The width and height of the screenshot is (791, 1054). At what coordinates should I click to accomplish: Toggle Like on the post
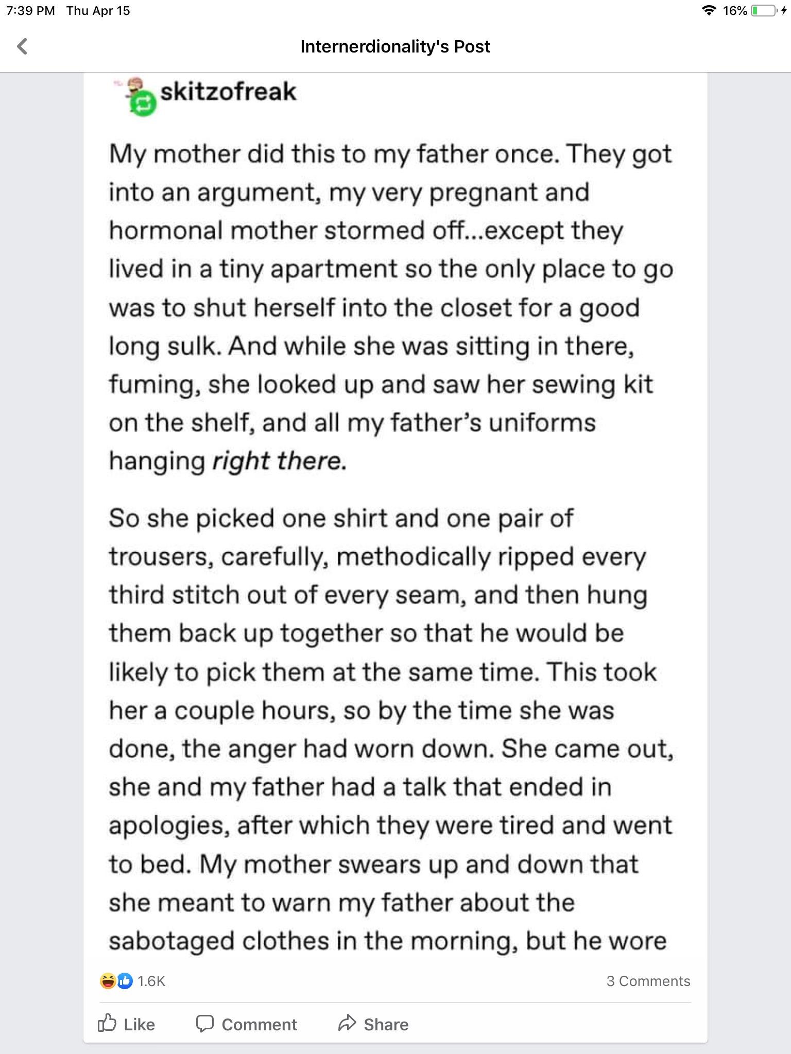(x=131, y=1024)
